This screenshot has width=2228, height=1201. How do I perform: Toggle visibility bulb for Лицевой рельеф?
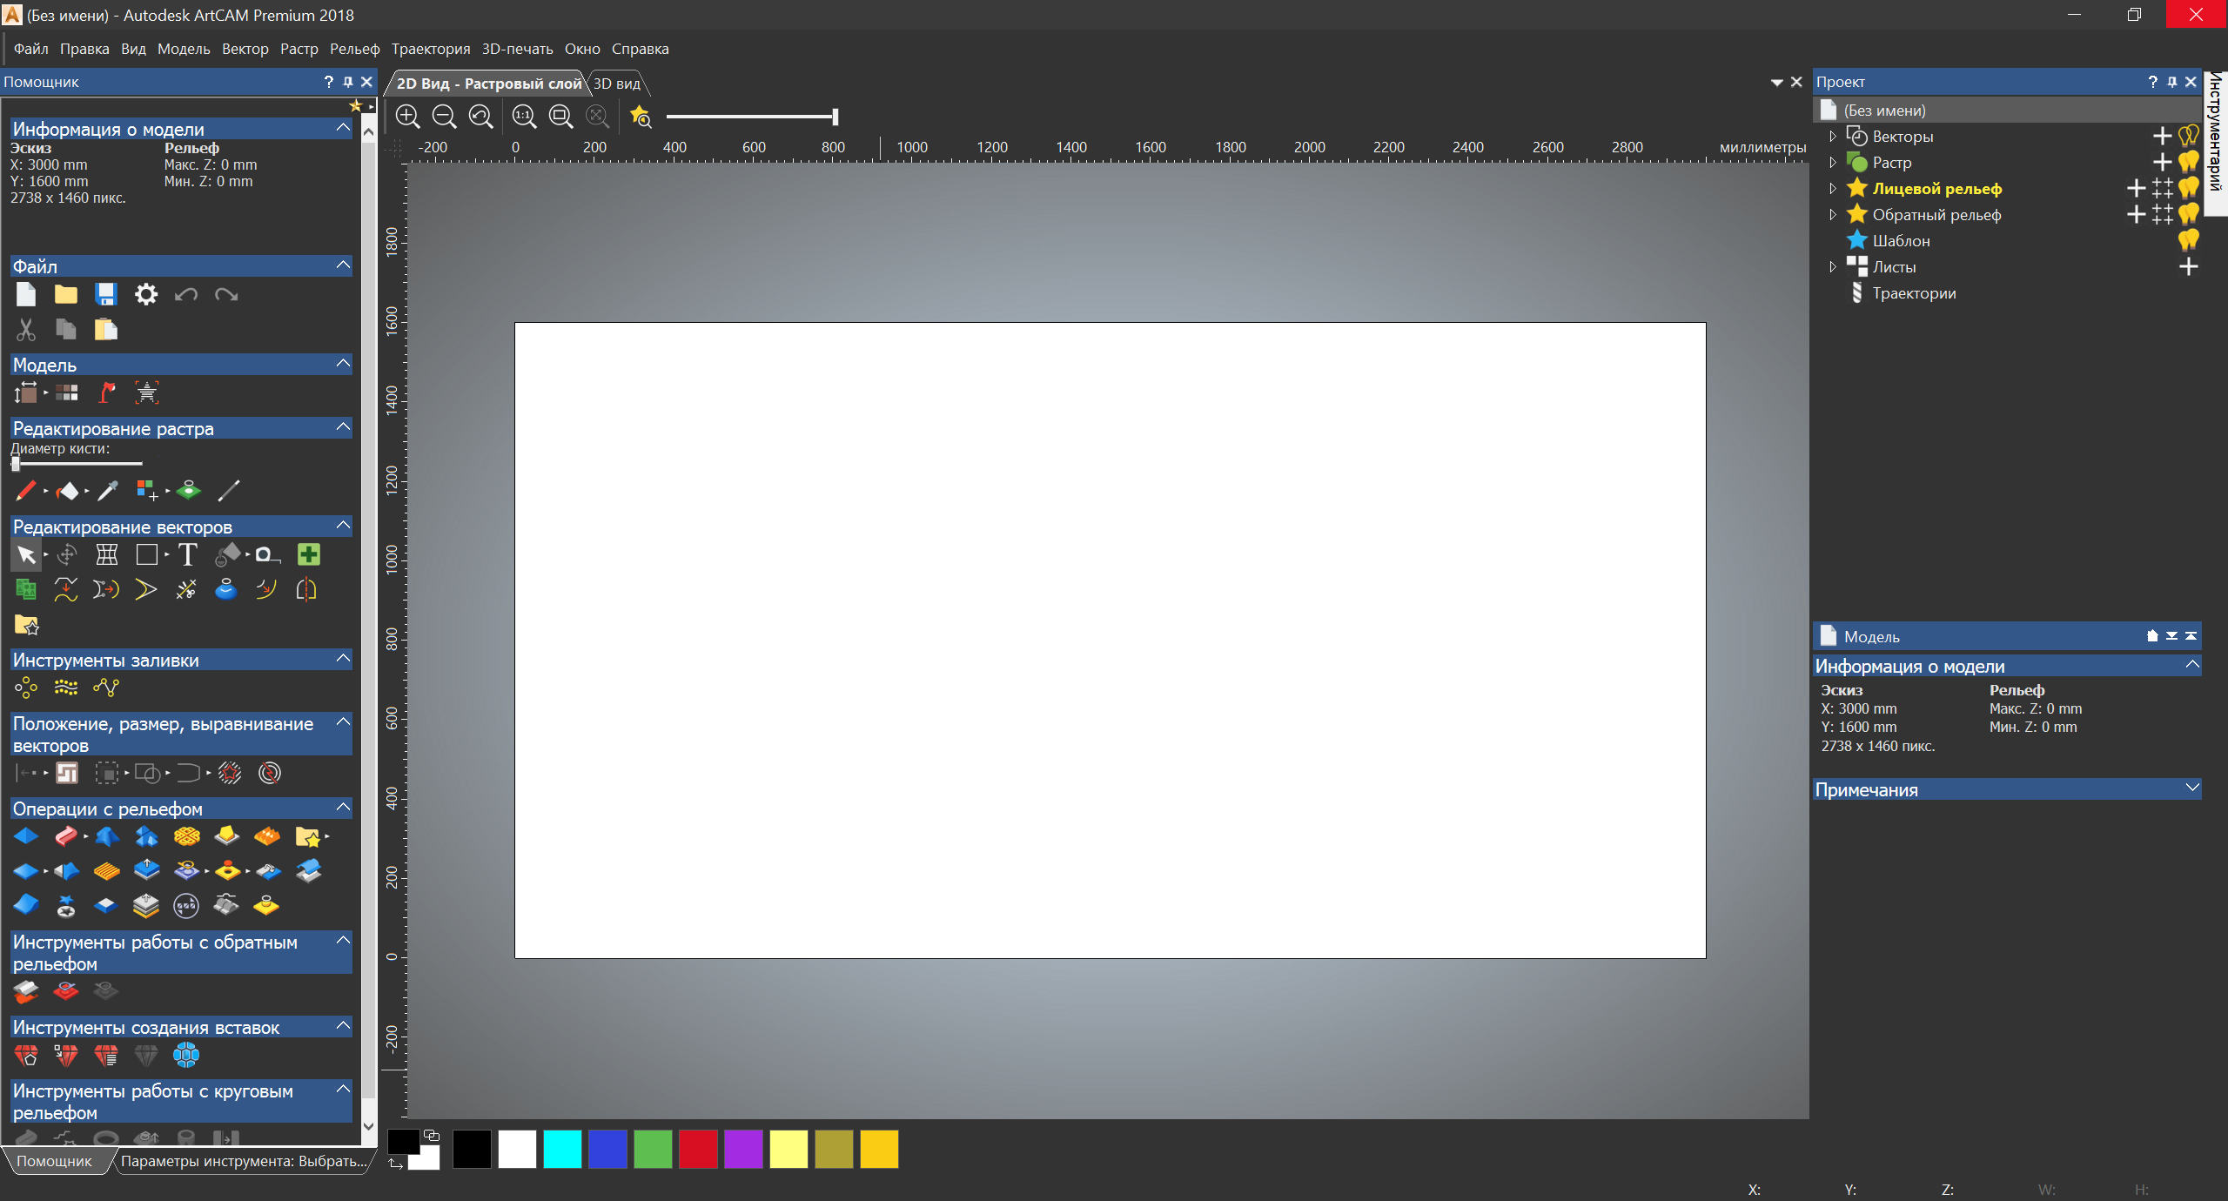2189,188
